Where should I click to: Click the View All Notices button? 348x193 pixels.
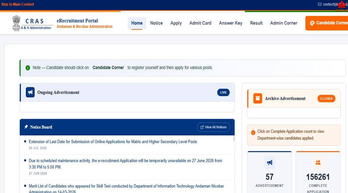(x=213, y=127)
